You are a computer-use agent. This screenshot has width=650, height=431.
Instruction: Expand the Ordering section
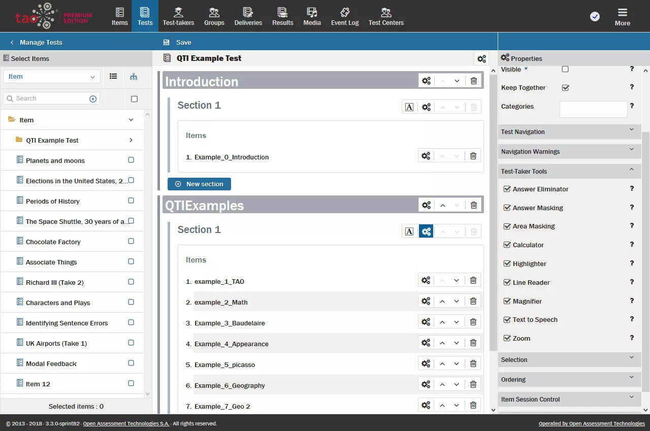569,379
